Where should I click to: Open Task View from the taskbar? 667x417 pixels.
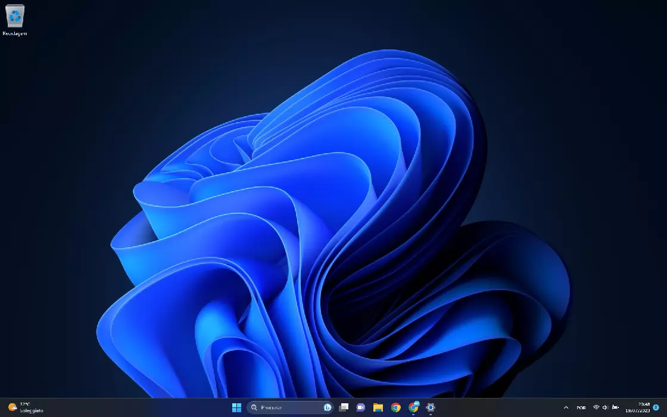click(344, 407)
